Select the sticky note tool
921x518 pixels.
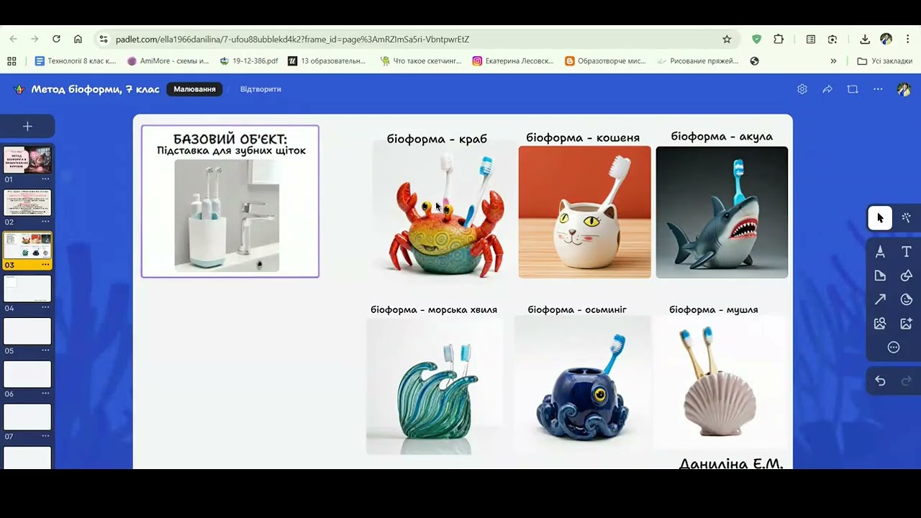point(880,276)
